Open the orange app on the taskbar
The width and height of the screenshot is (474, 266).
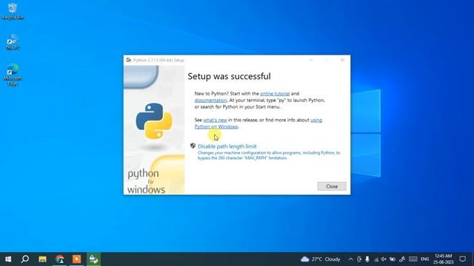click(76, 259)
